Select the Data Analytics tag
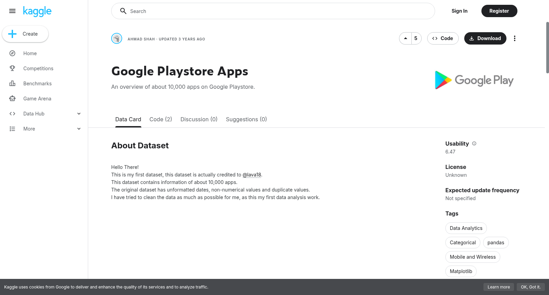The image size is (549, 295). (x=466, y=228)
